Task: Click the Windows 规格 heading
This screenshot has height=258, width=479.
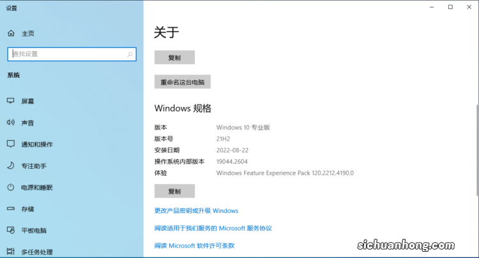Action: [183, 108]
